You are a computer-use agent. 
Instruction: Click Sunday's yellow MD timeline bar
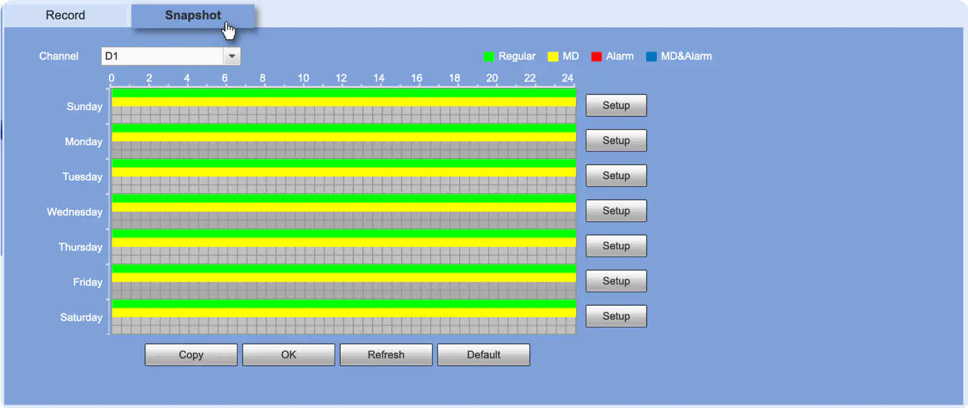[x=344, y=102]
